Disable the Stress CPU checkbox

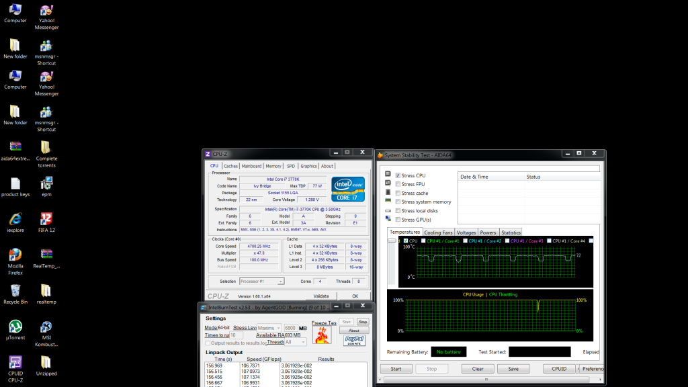tap(398, 175)
